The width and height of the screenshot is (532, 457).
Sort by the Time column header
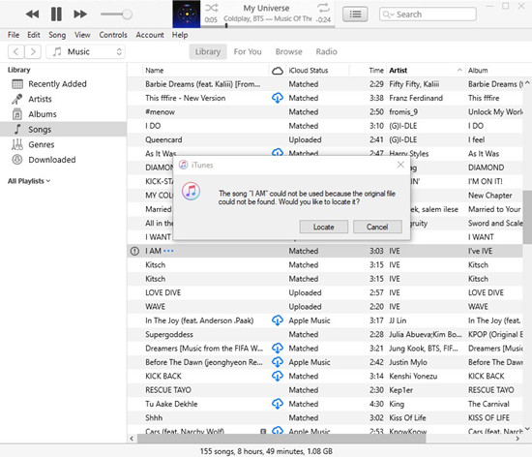(x=368, y=71)
